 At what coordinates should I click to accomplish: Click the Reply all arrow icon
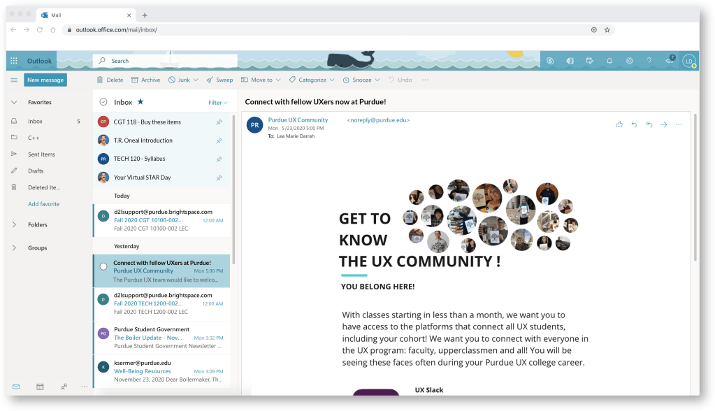(649, 124)
